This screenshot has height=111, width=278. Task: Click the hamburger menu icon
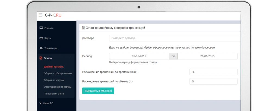(40, 15)
